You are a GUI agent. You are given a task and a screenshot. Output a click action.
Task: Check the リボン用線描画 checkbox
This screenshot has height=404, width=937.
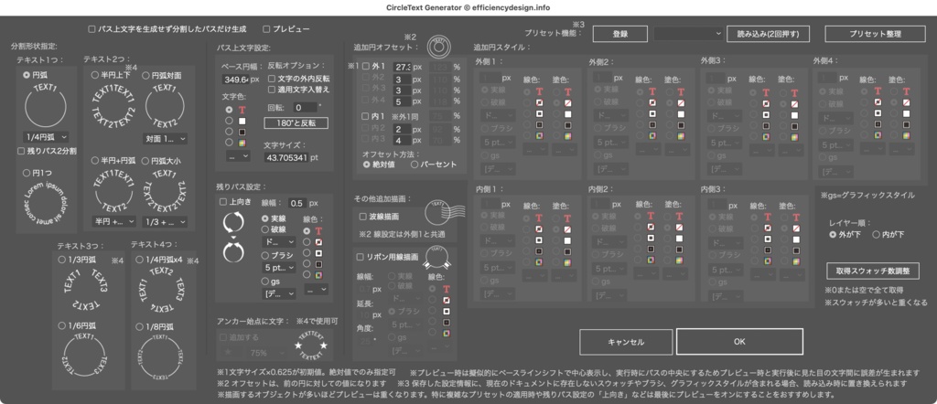[361, 257]
